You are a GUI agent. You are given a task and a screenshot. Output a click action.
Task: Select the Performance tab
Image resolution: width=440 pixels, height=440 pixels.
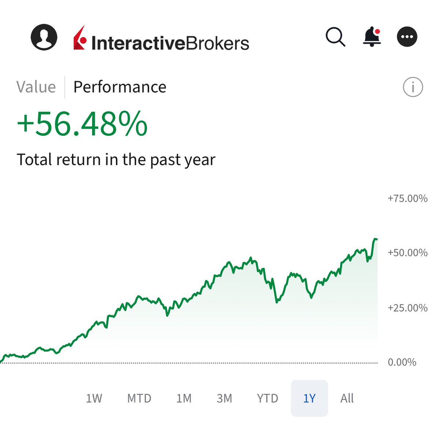120,87
